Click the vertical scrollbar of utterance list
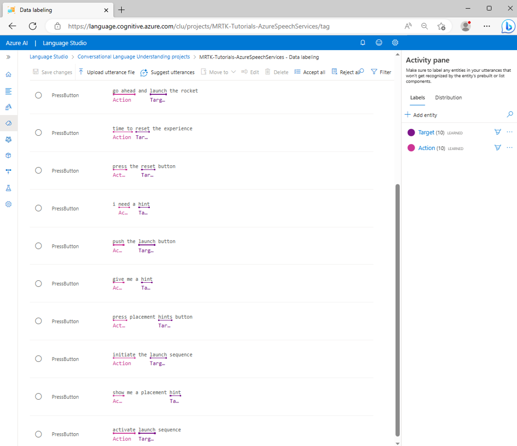Screen dimensions: 517x446 (397, 310)
